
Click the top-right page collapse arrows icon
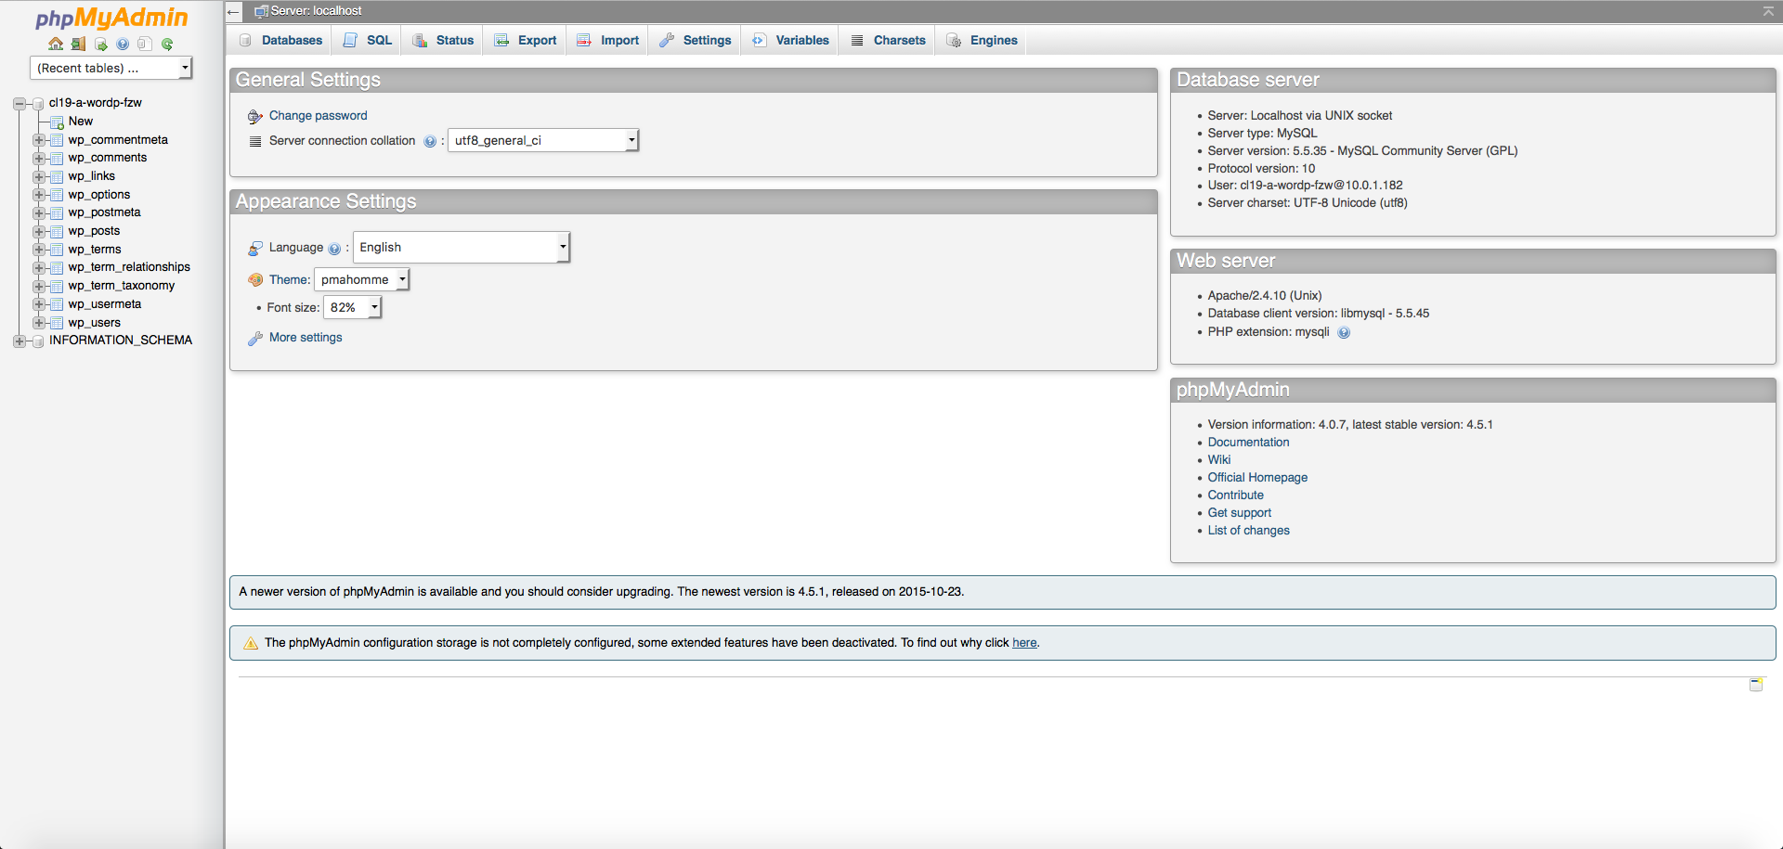tap(1768, 11)
